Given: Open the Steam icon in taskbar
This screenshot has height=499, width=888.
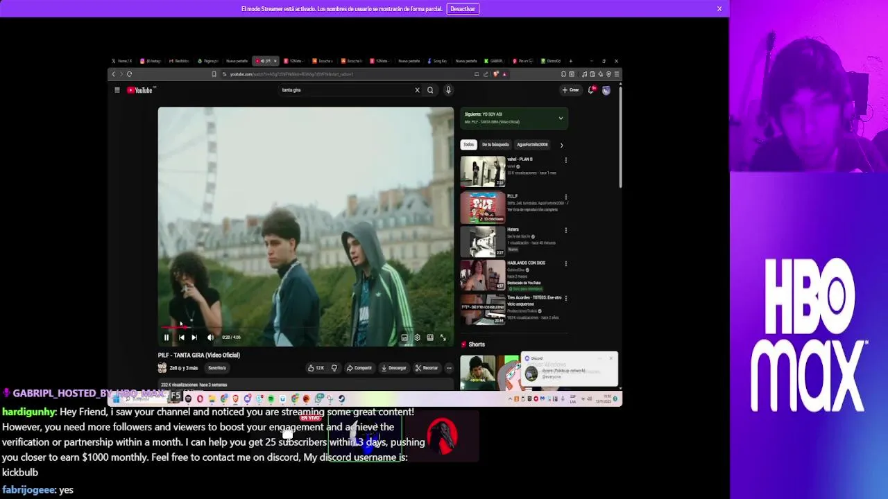Looking at the screenshot, I should coord(341,399).
